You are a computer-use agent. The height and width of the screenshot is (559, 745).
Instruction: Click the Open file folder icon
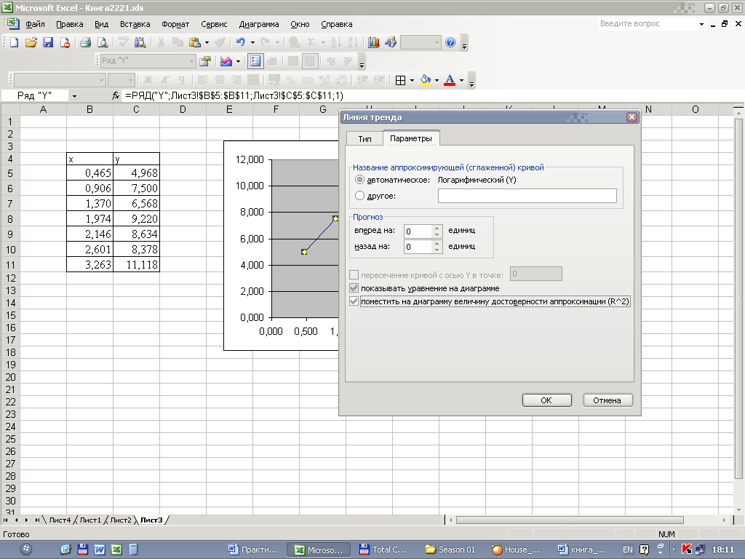pyautogui.click(x=31, y=42)
